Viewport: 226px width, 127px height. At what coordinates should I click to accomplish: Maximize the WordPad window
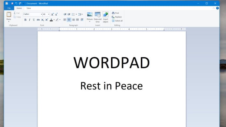(x=207, y=3)
